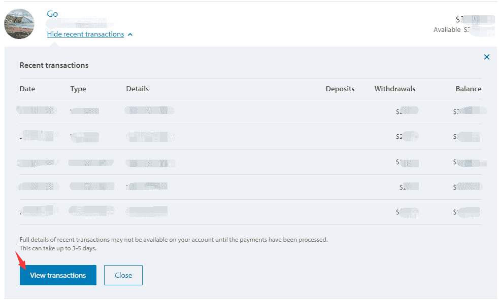Dismiss the panel with the X icon
This screenshot has width=499, height=300.
pyautogui.click(x=486, y=57)
